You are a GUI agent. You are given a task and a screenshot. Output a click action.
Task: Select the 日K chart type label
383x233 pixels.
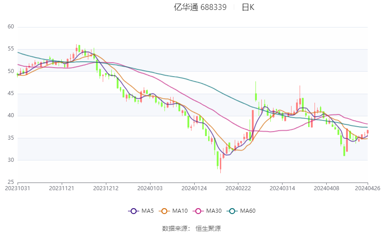click(x=248, y=7)
